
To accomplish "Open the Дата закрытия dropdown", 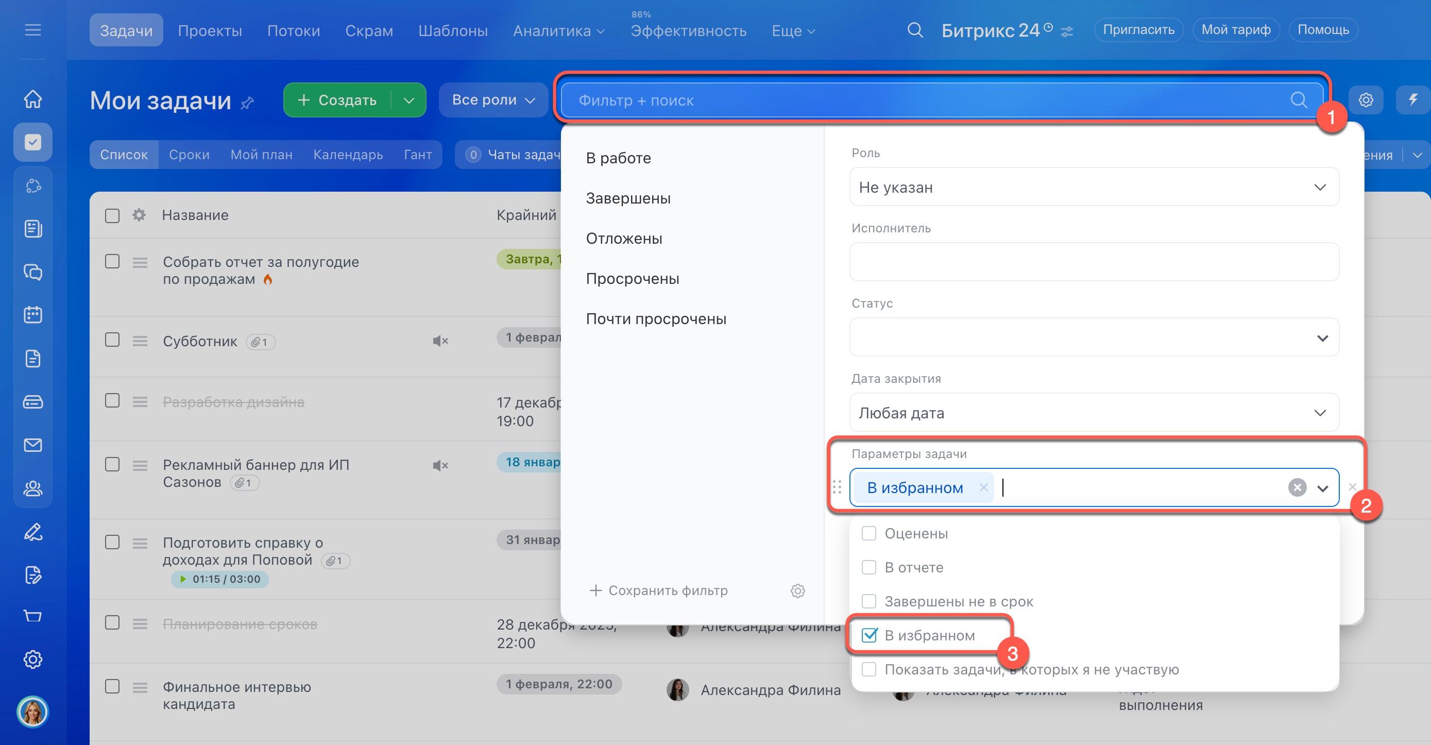I will 1093,413.
